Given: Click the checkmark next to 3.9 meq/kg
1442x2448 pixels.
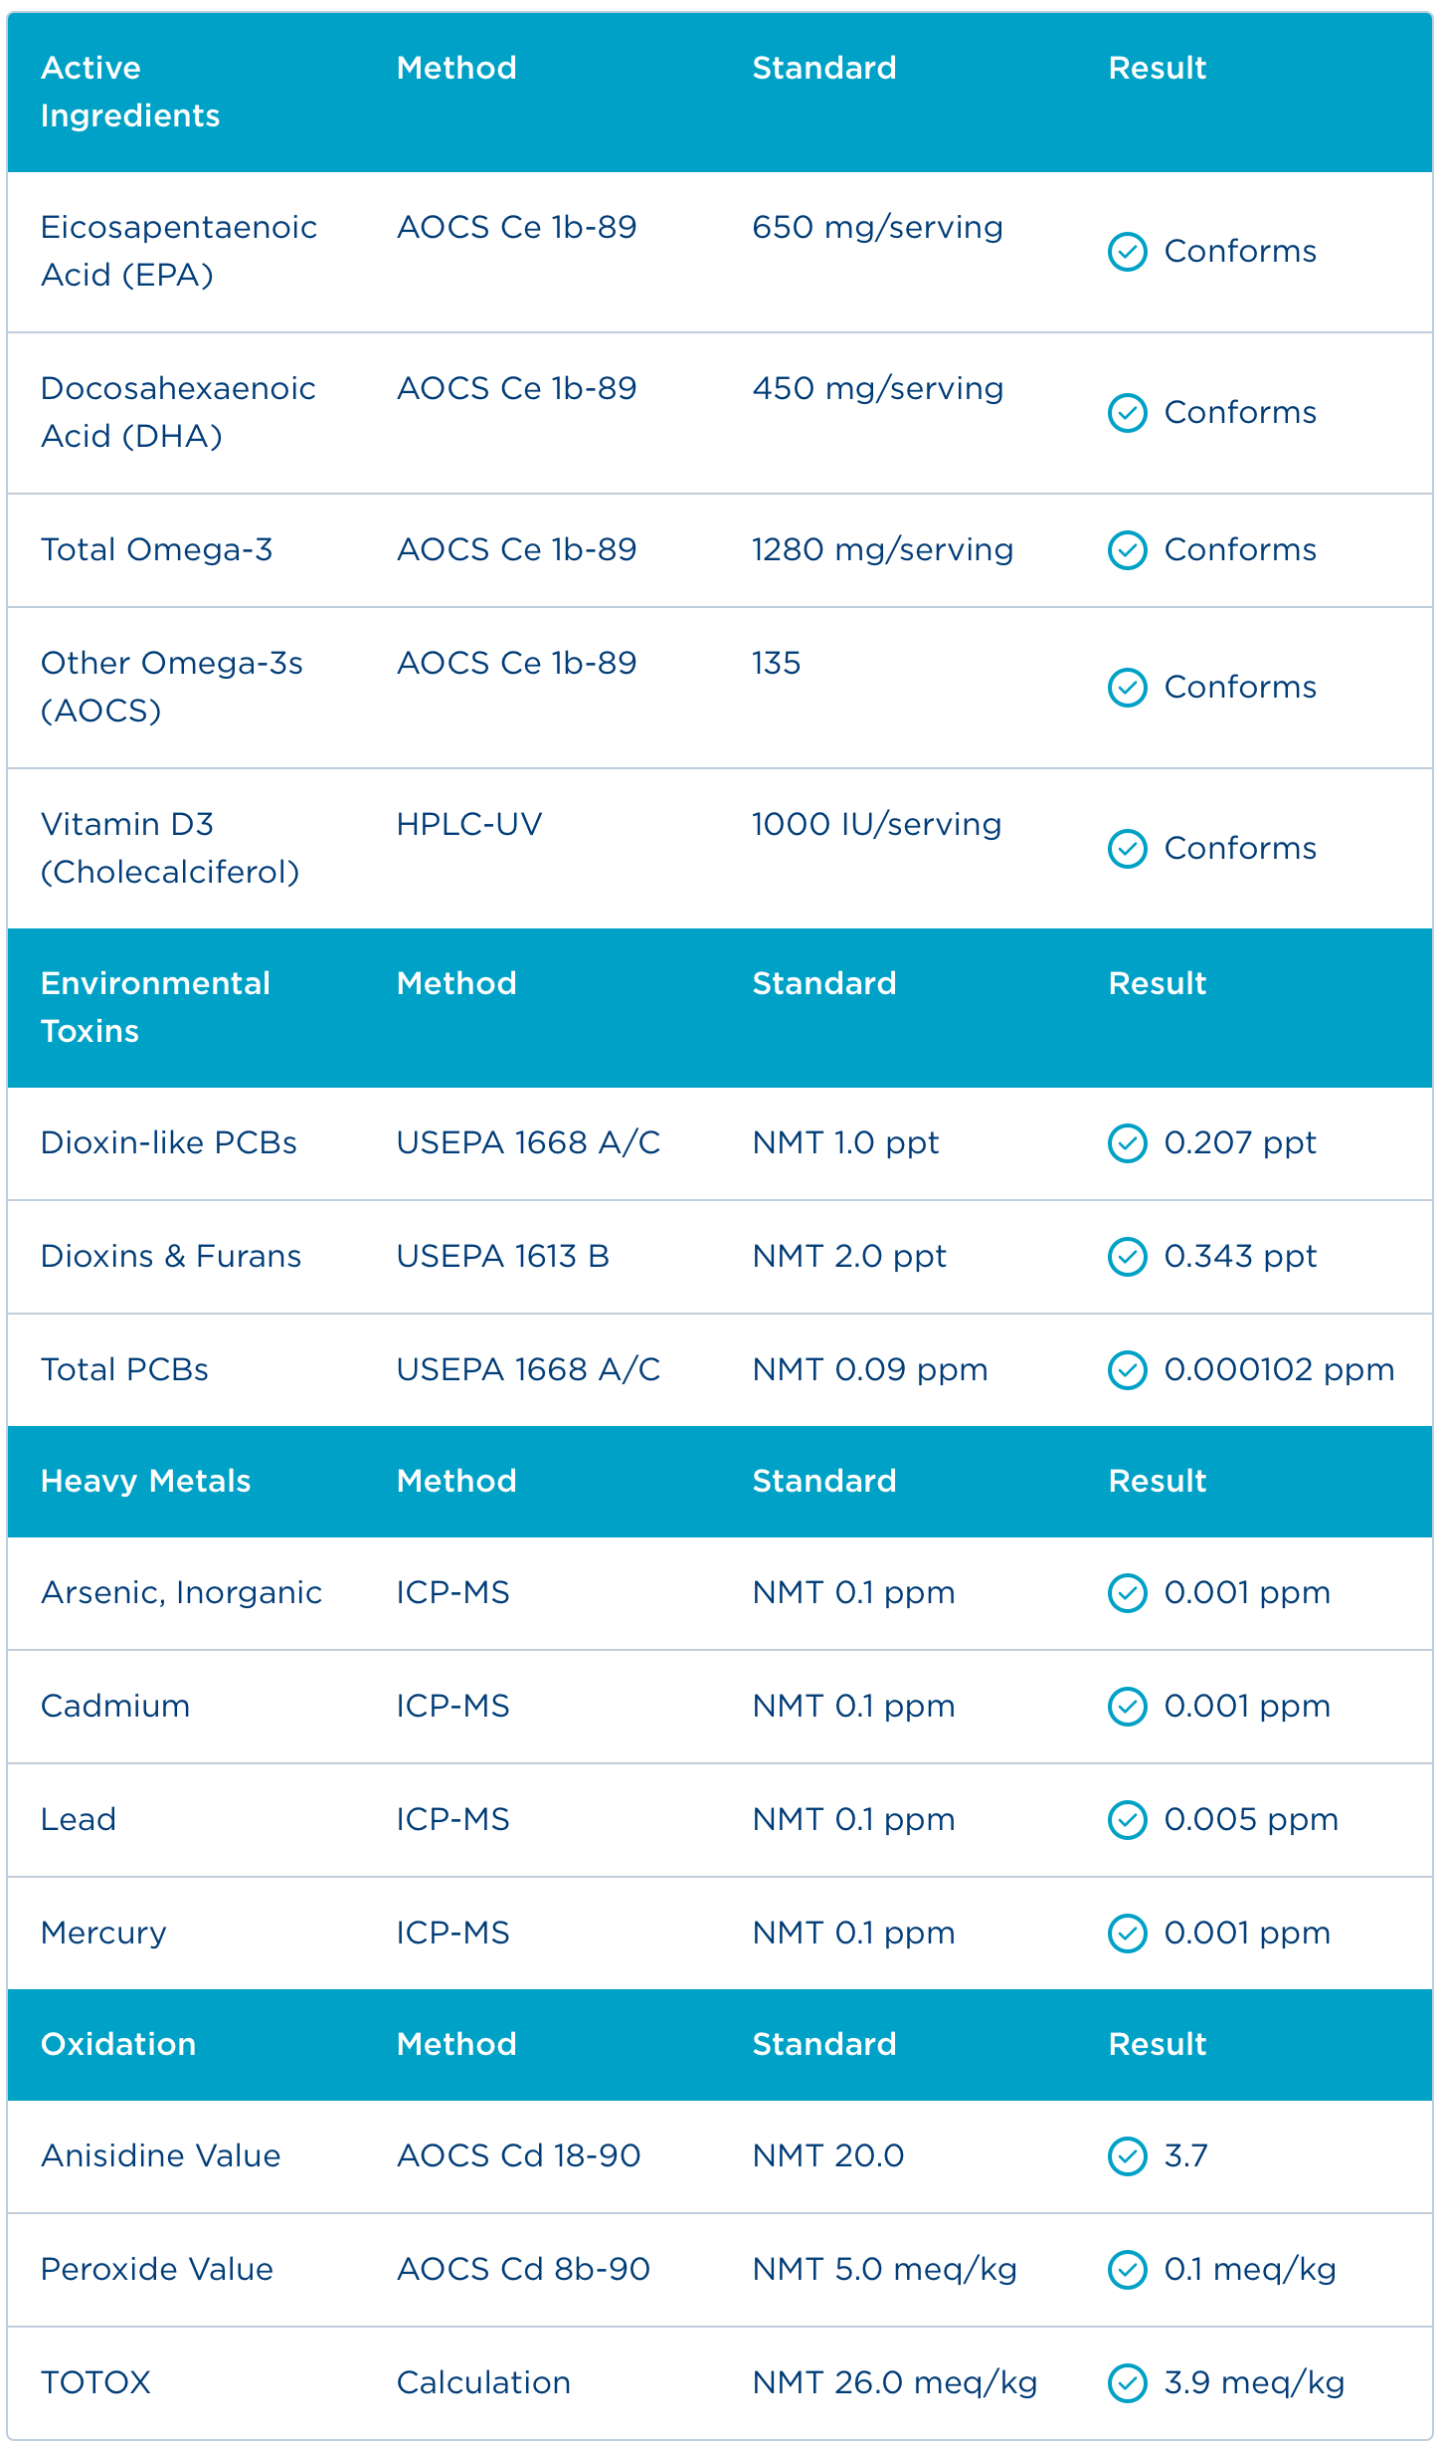Looking at the screenshot, I should click(1127, 2383).
